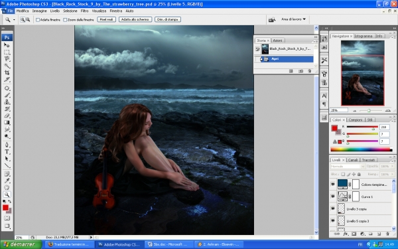Select the Slice tool
398x249 pixels.
pos(7,80)
